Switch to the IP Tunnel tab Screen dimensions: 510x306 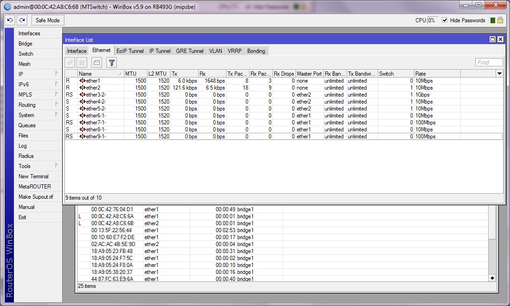(160, 51)
